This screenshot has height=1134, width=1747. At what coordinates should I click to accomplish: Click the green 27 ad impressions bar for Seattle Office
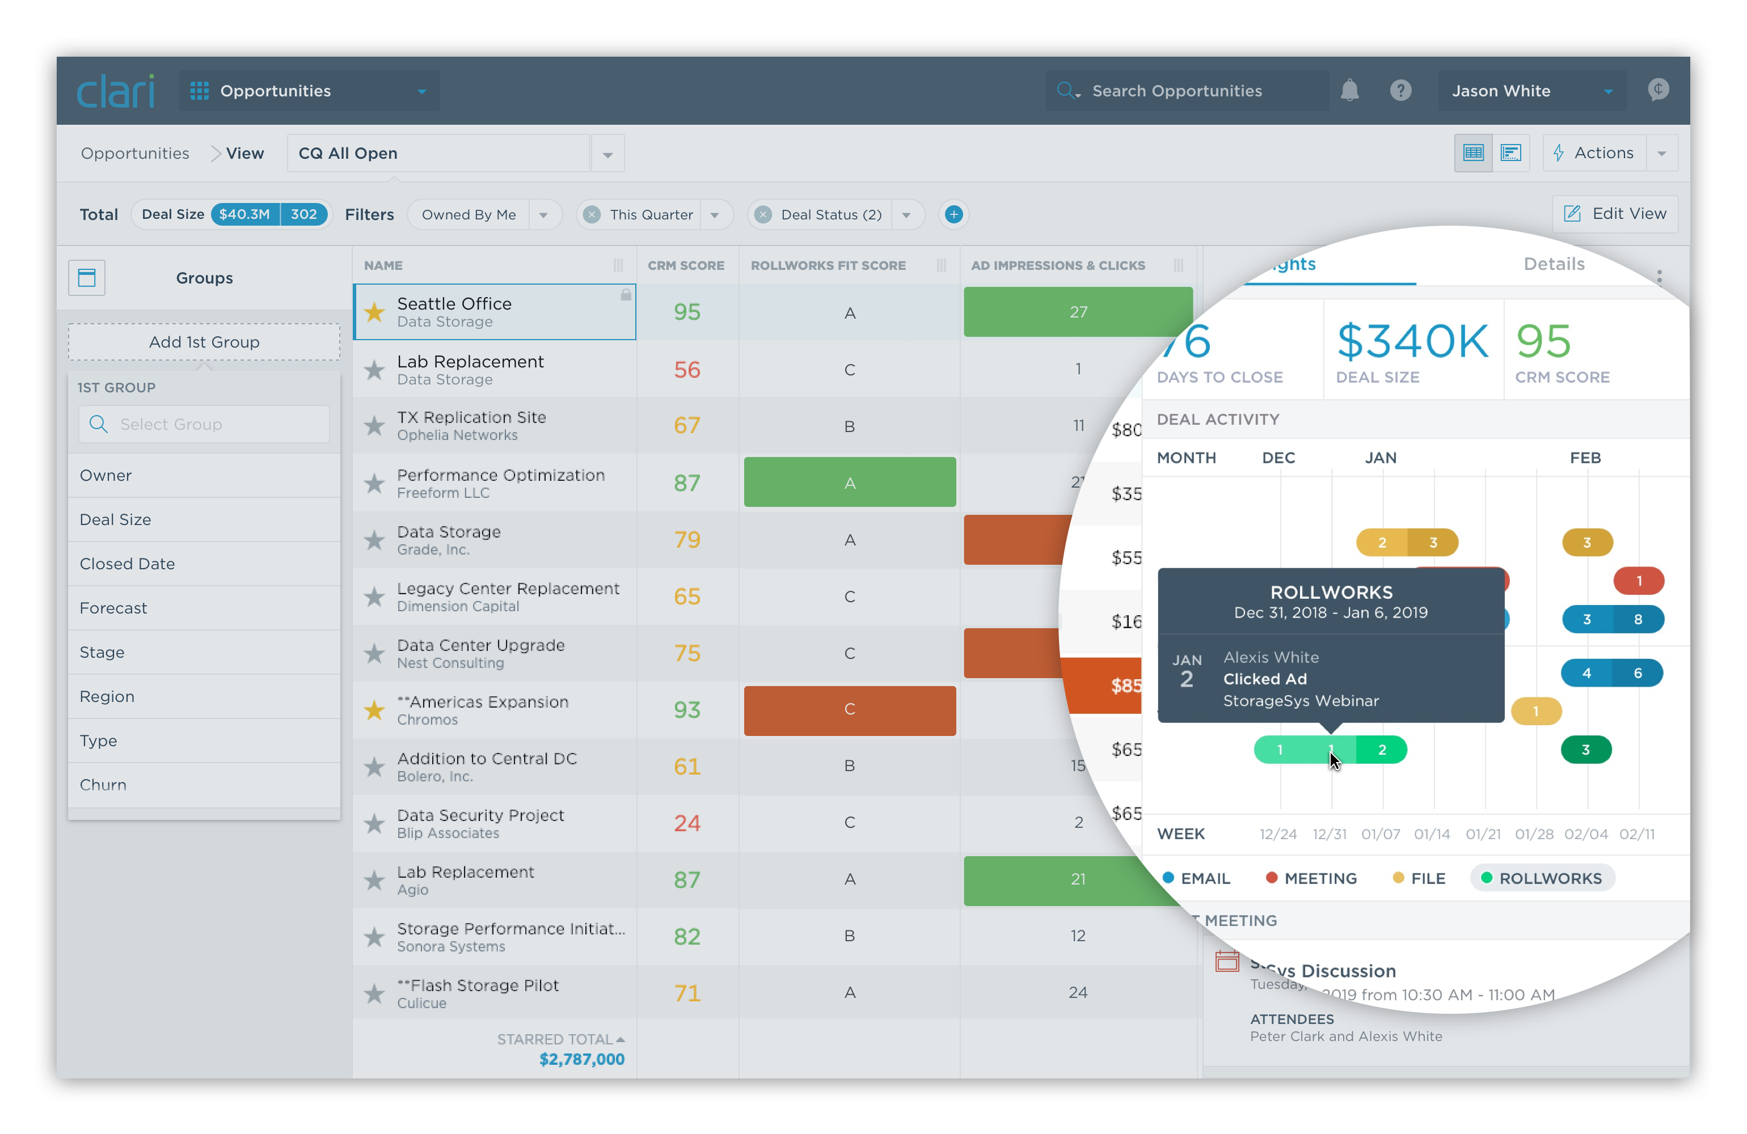click(x=1078, y=312)
